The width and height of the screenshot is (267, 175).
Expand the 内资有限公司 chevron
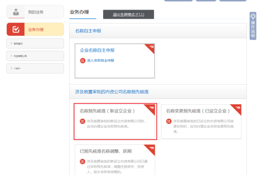(x=12, y=56)
